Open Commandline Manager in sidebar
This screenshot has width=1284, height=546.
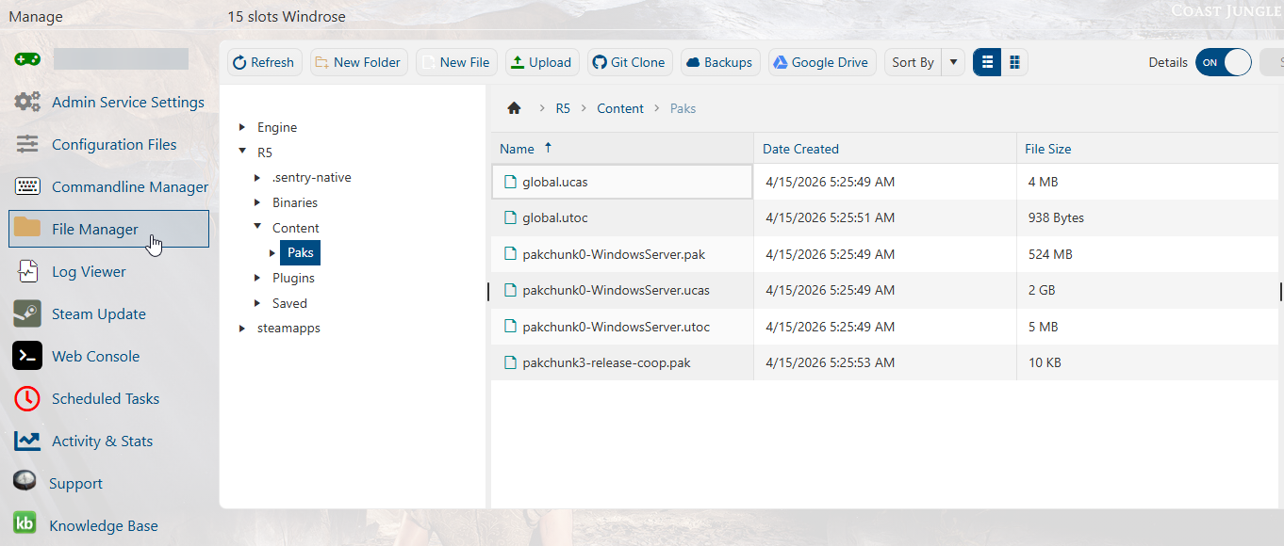click(x=129, y=186)
